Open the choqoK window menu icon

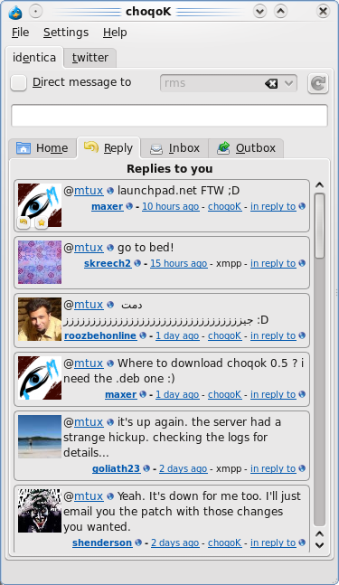(x=15, y=12)
